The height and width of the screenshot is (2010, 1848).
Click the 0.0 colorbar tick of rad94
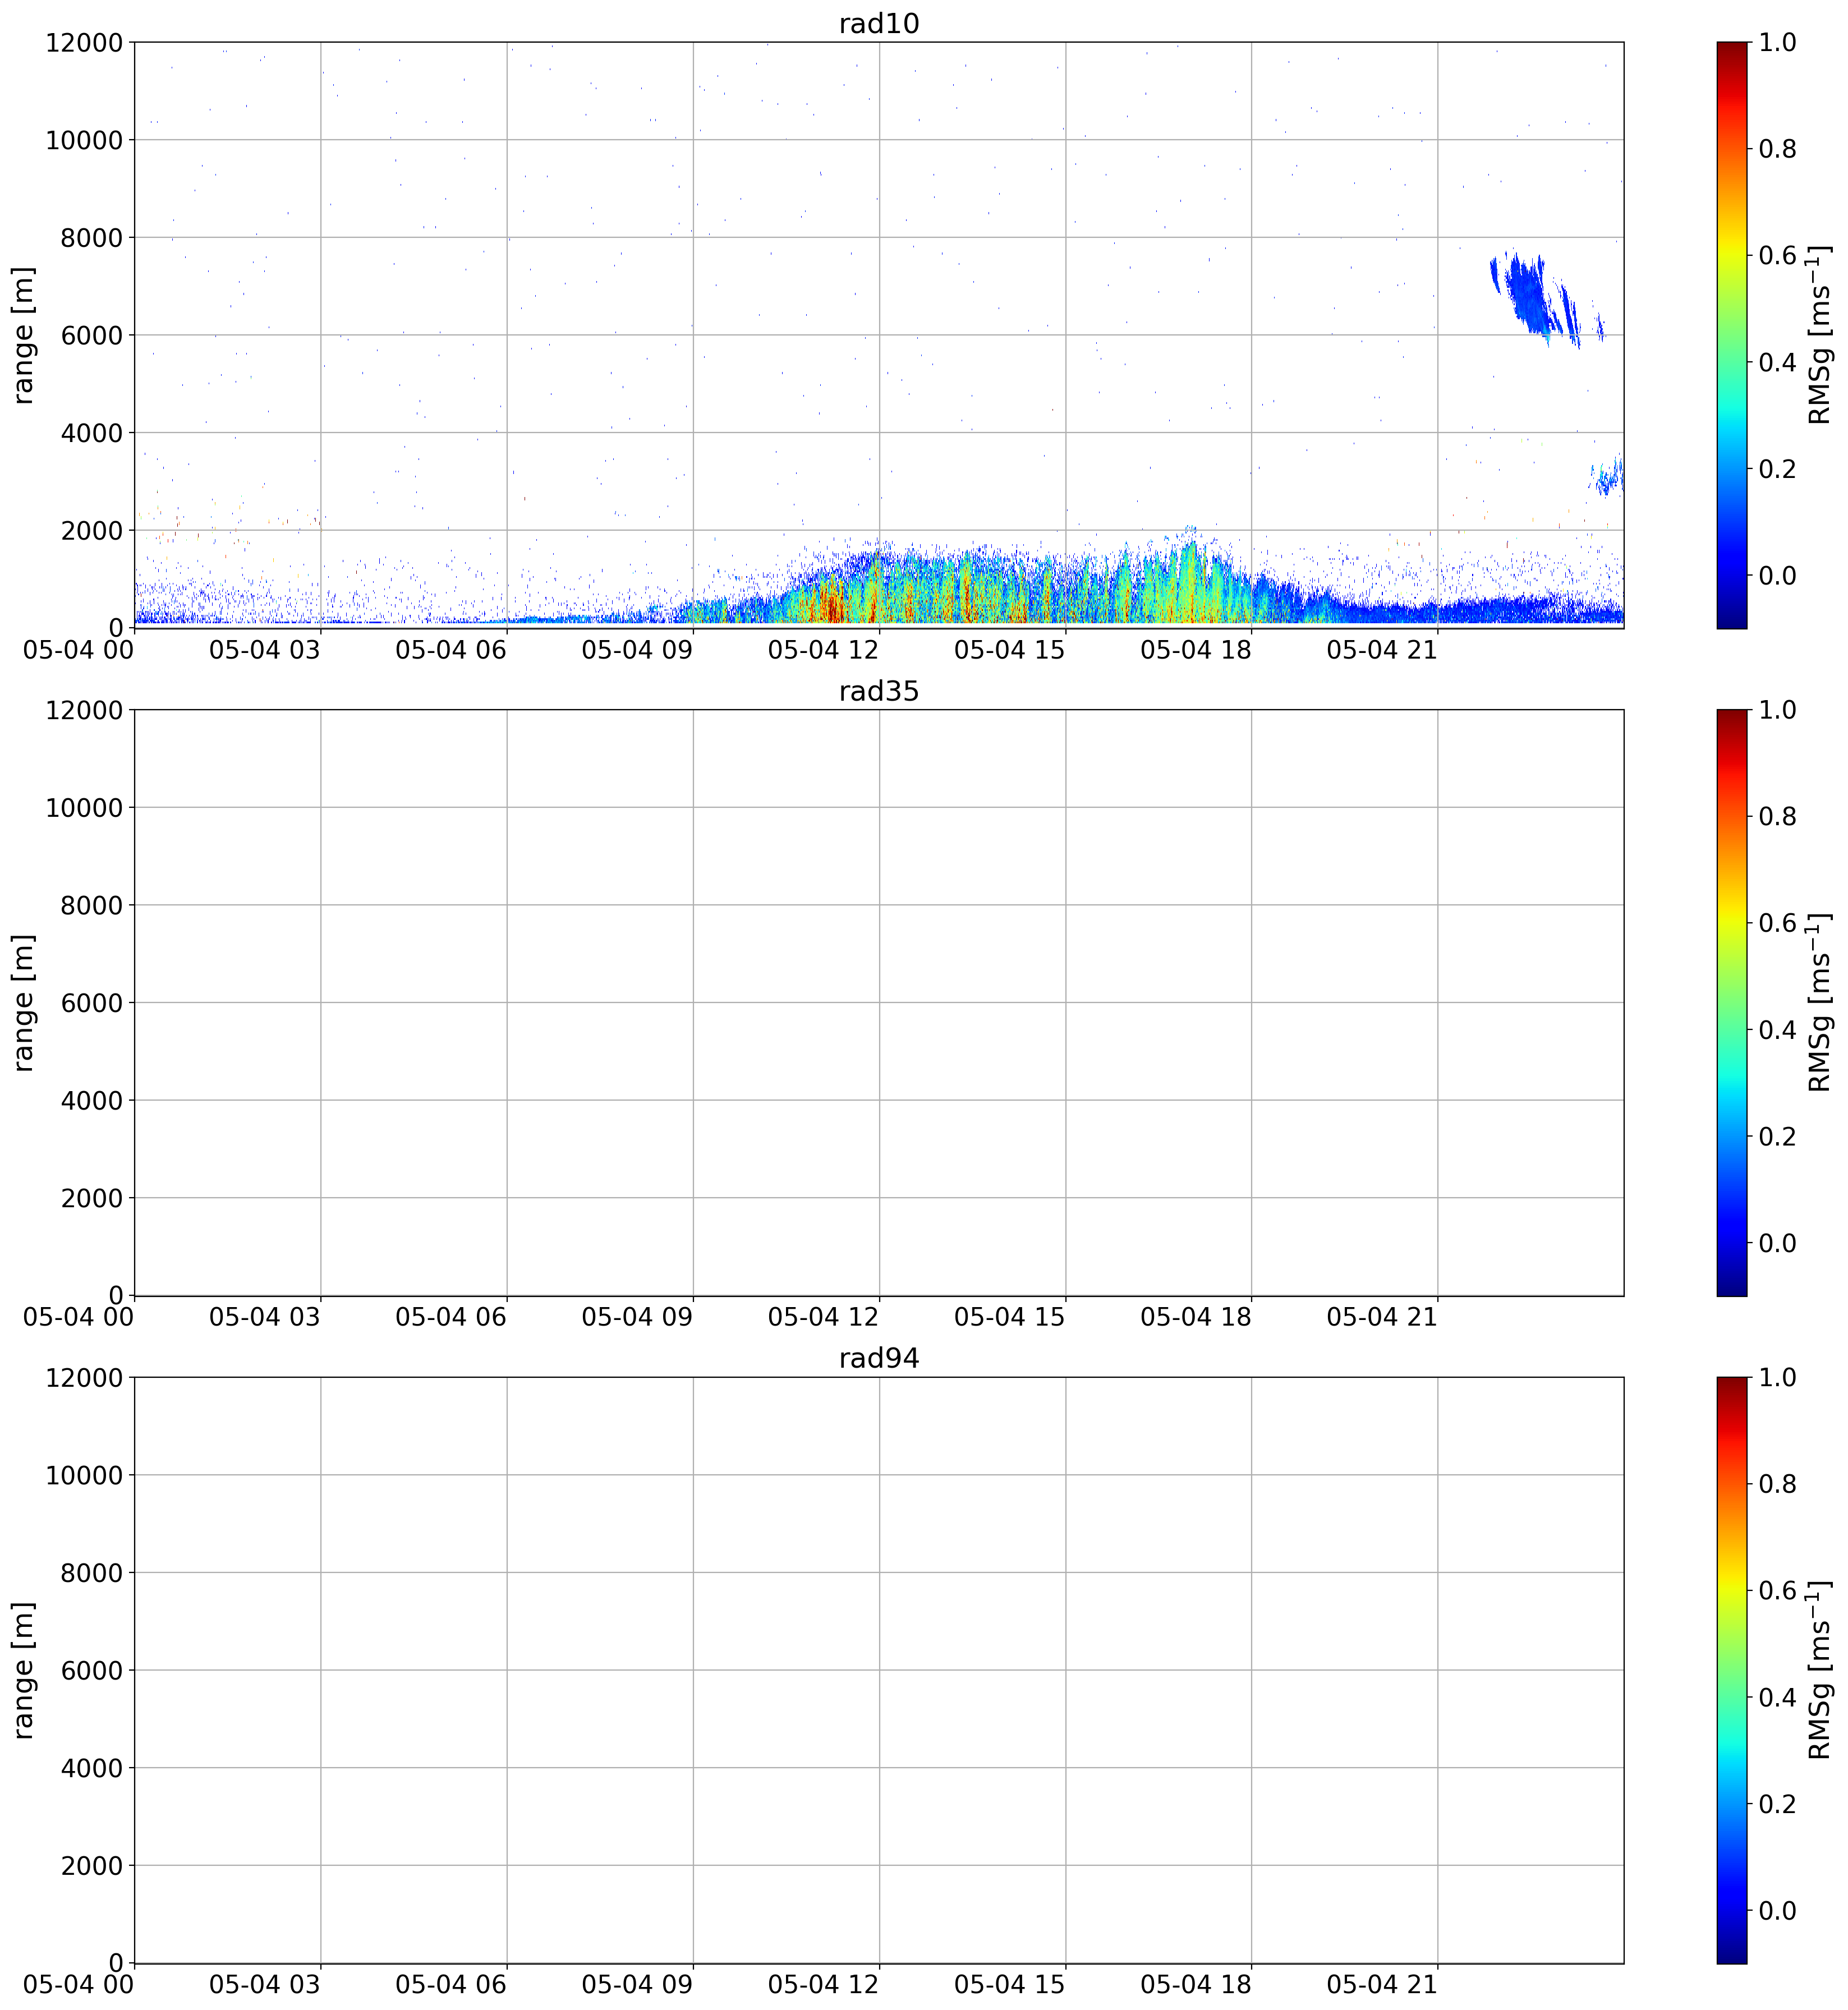click(1778, 1910)
